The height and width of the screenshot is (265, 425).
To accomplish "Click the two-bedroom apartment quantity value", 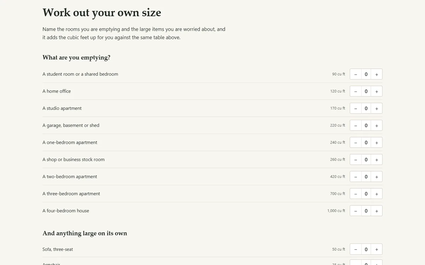I will pyautogui.click(x=366, y=177).
